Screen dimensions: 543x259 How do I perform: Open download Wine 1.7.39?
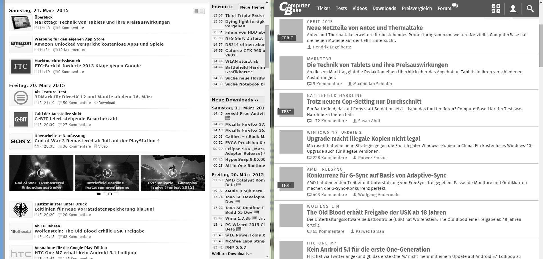[x=238, y=219]
